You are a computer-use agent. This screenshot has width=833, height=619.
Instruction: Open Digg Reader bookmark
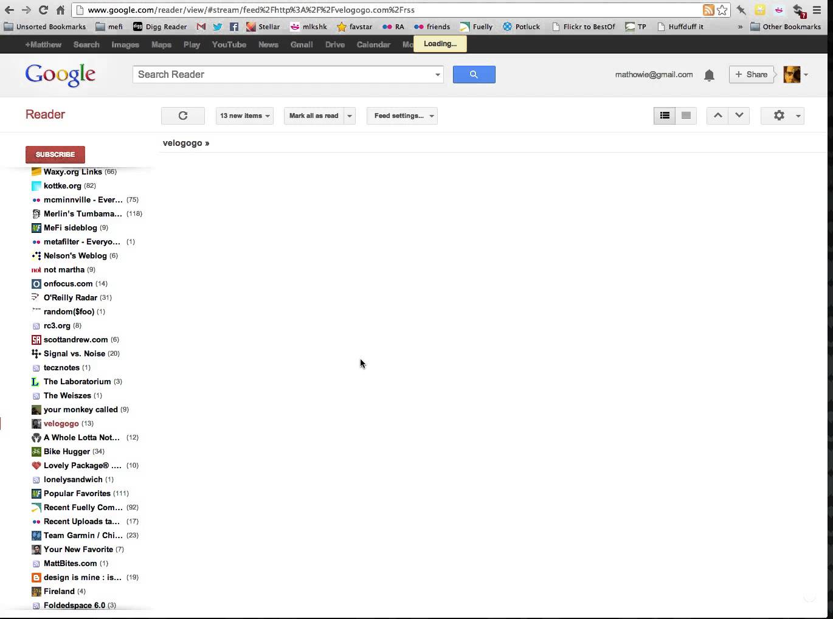pyautogui.click(x=160, y=27)
